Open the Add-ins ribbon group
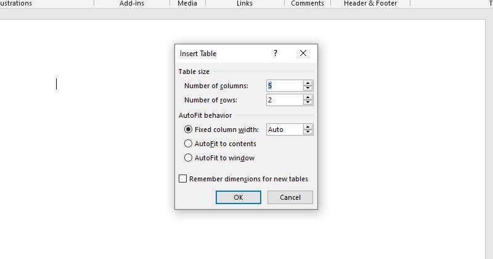The height and width of the screenshot is (259, 493). [x=132, y=3]
